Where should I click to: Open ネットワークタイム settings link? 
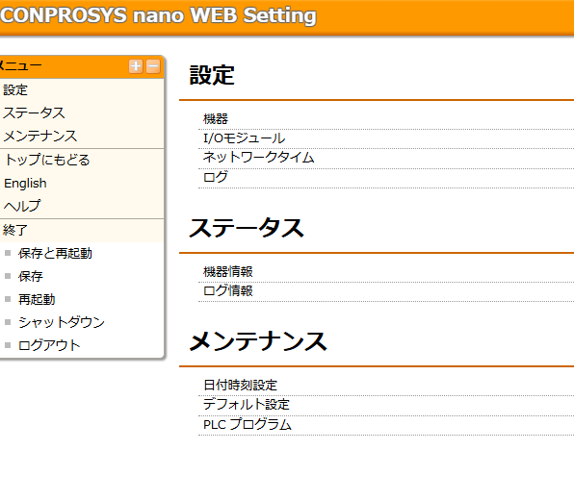[x=258, y=158]
